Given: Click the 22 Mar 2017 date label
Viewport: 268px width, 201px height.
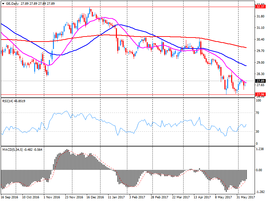Looking at the screenshot, I should pyautogui.click(x=181, y=197).
